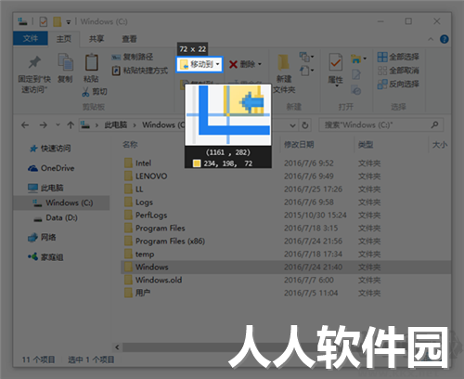Click the New item icon beside New folder

coord(304,57)
